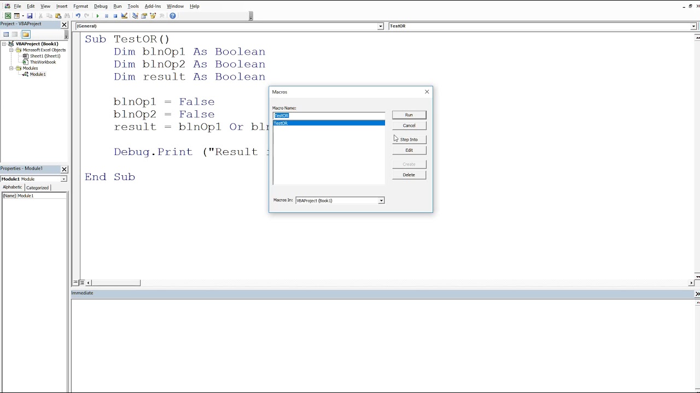The width and height of the screenshot is (700, 393).
Task: Collapse the VBAProject (Book1) tree node
Action: pos(4,44)
